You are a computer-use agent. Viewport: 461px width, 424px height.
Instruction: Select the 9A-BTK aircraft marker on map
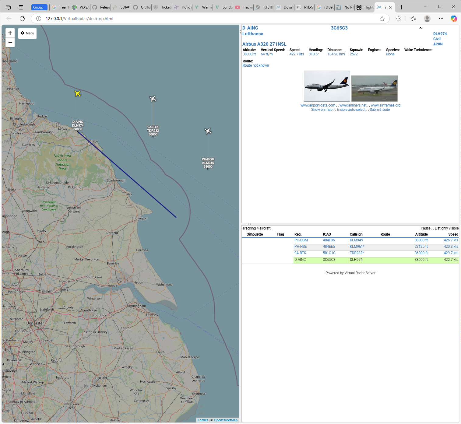[153, 99]
